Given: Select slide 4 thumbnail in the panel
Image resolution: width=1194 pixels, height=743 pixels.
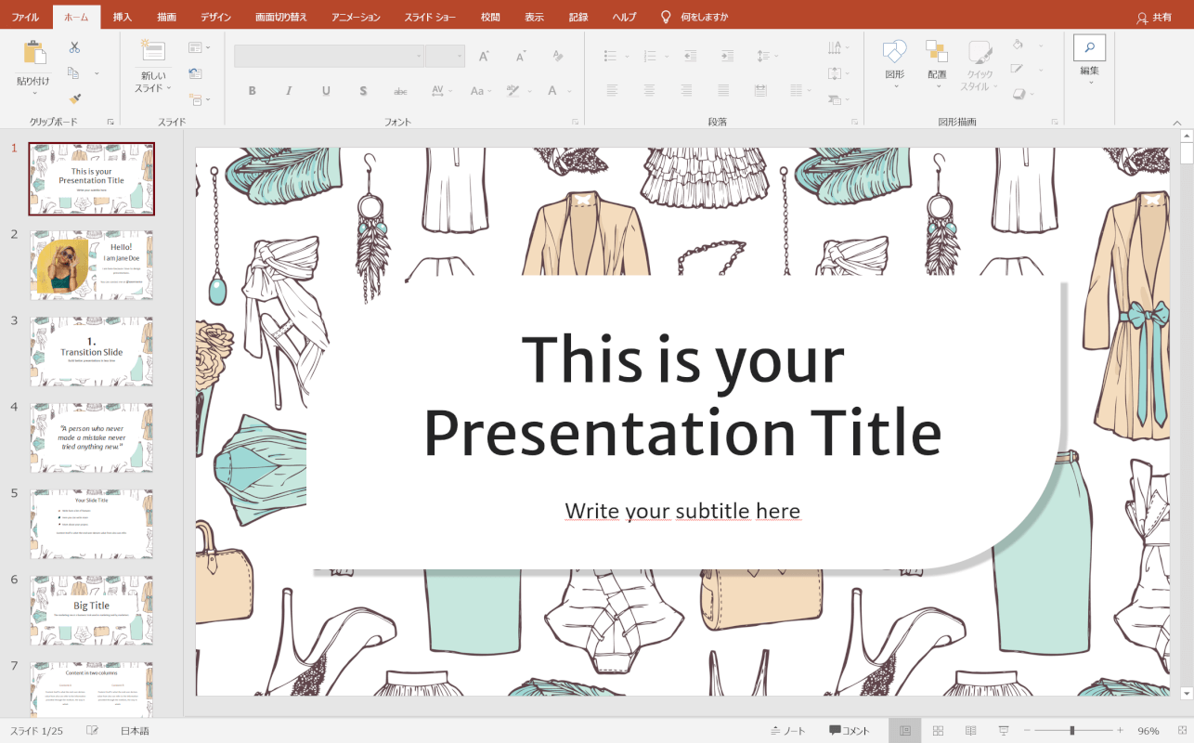Looking at the screenshot, I should coord(91,437).
